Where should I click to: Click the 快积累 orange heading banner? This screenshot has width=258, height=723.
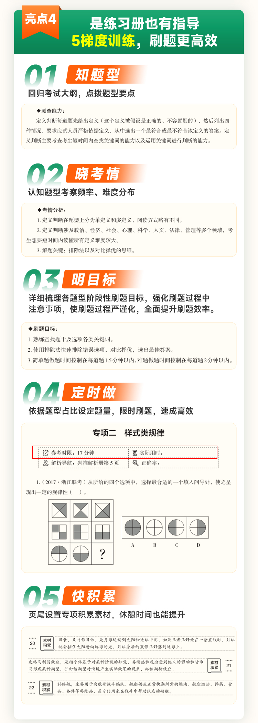point(102,596)
